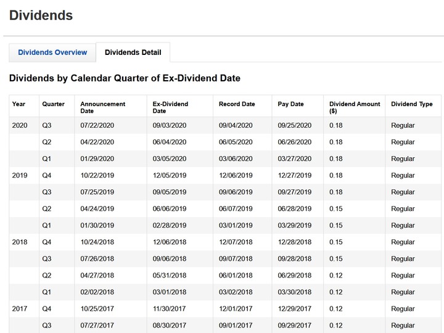This screenshot has width=444, height=333.
Task: Click the Record Date column header
Action: click(237, 104)
